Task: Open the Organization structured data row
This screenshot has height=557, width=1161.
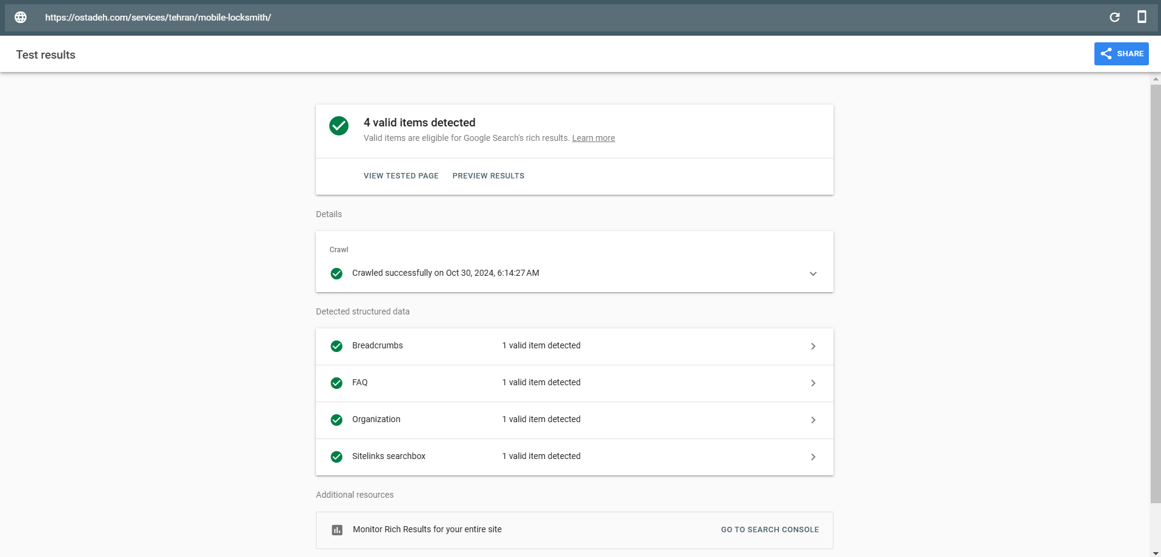Action: [376, 420]
